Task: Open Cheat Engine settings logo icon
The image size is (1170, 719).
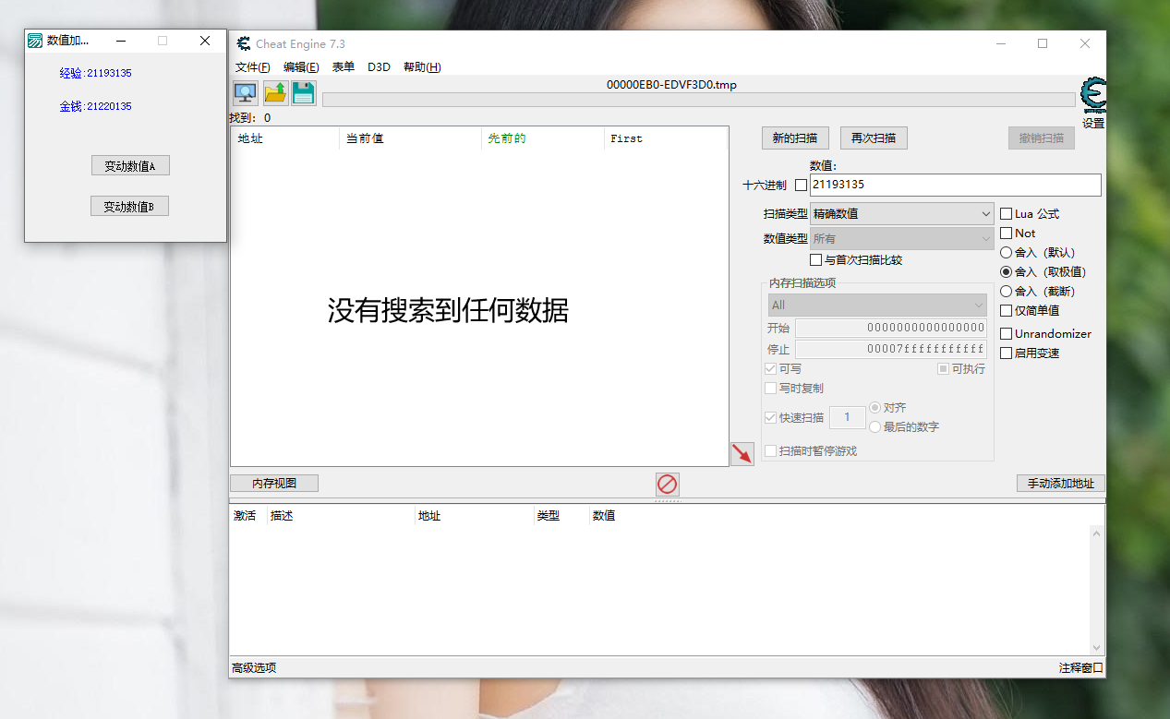Action: [x=1093, y=97]
